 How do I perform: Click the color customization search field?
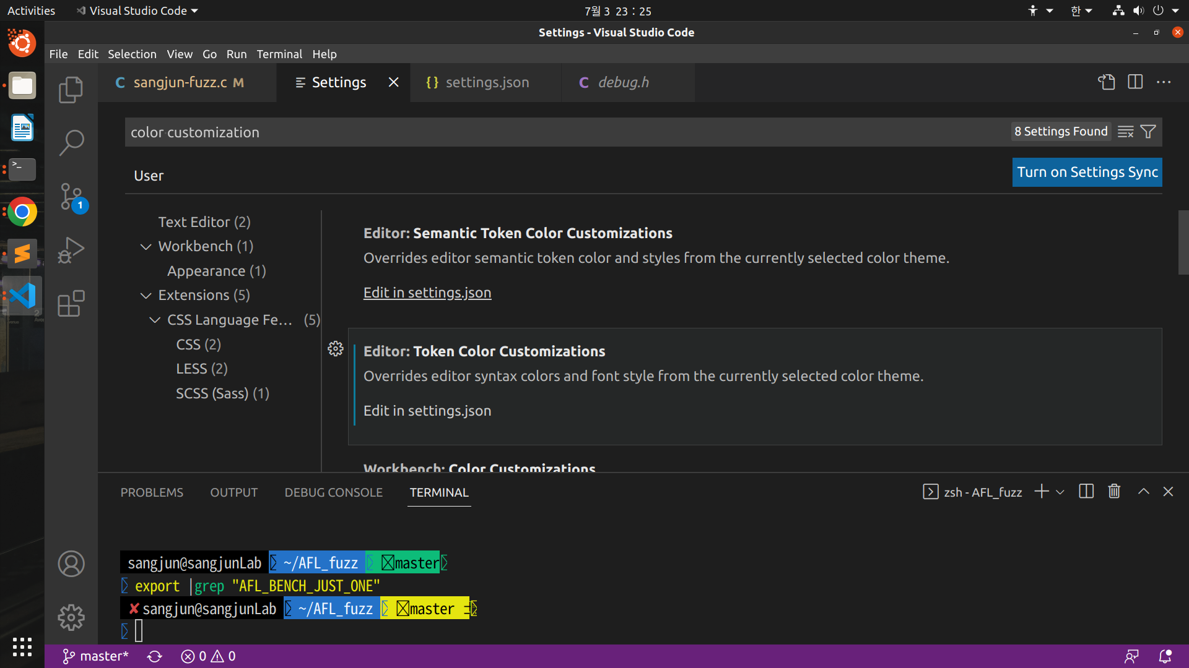[x=557, y=132]
